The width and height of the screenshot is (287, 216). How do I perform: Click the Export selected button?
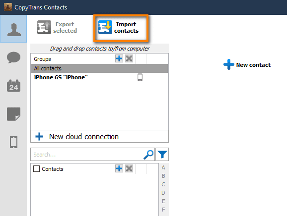point(57,27)
